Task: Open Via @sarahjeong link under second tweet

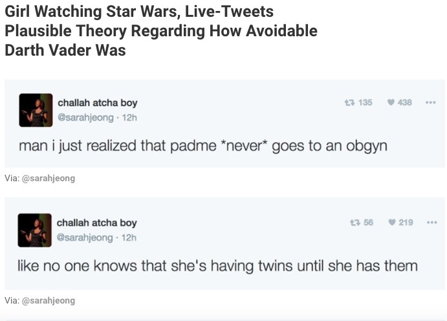Action: click(48, 300)
